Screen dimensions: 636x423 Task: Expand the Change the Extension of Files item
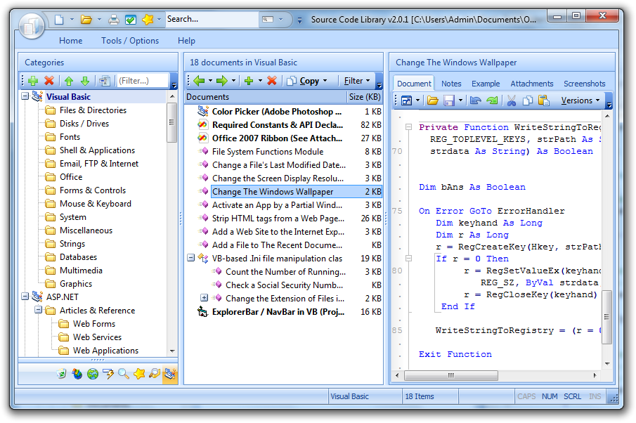pos(204,299)
